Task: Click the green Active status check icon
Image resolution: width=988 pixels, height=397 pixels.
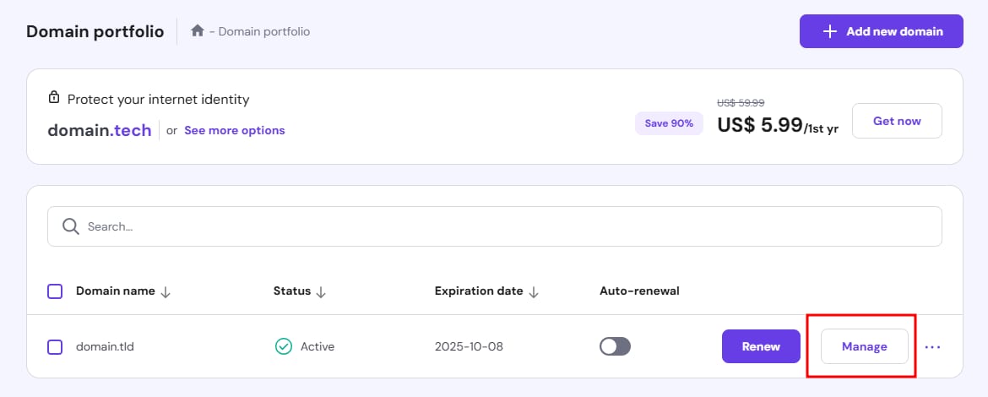Action: (284, 346)
